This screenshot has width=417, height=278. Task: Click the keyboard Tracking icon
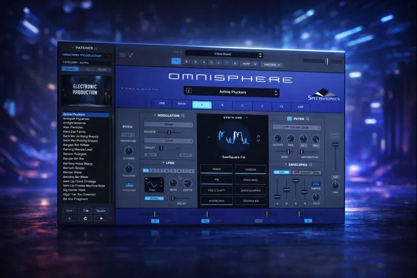coord(129,185)
